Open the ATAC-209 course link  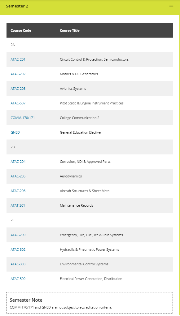(x=18, y=235)
